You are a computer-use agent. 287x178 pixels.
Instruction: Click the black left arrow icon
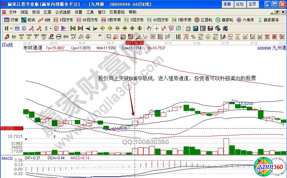point(88,28)
